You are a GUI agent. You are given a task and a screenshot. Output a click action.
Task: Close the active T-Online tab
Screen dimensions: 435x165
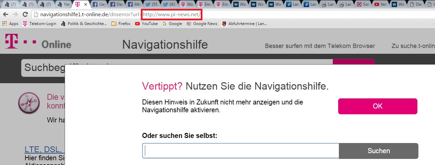tap(85, 5)
